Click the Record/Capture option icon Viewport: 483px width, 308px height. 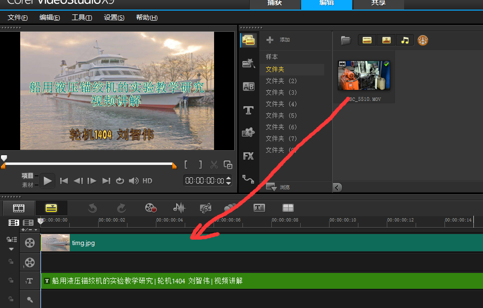coord(151,208)
